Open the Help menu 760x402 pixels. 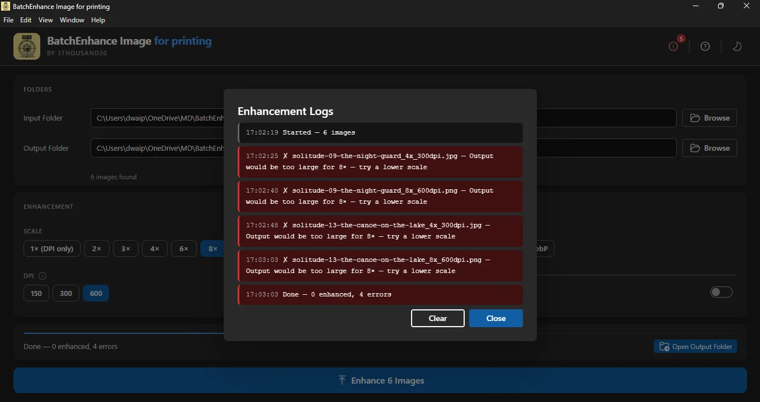pos(98,20)
